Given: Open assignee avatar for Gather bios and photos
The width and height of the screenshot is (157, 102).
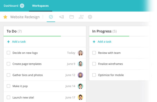Looking at the screenshot, I should 80,75.
